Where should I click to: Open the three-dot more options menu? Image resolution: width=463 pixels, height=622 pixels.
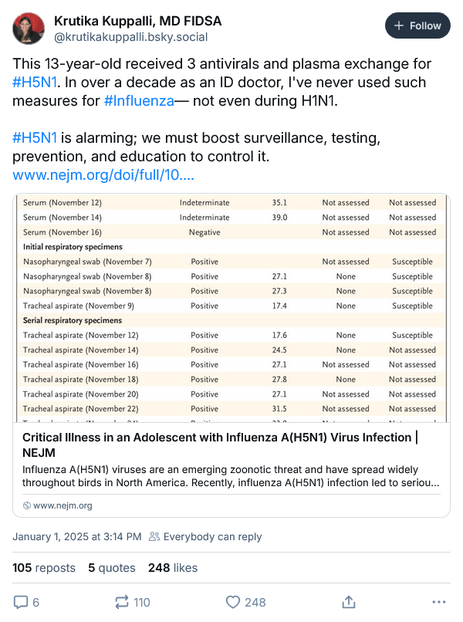click(439, 602)
